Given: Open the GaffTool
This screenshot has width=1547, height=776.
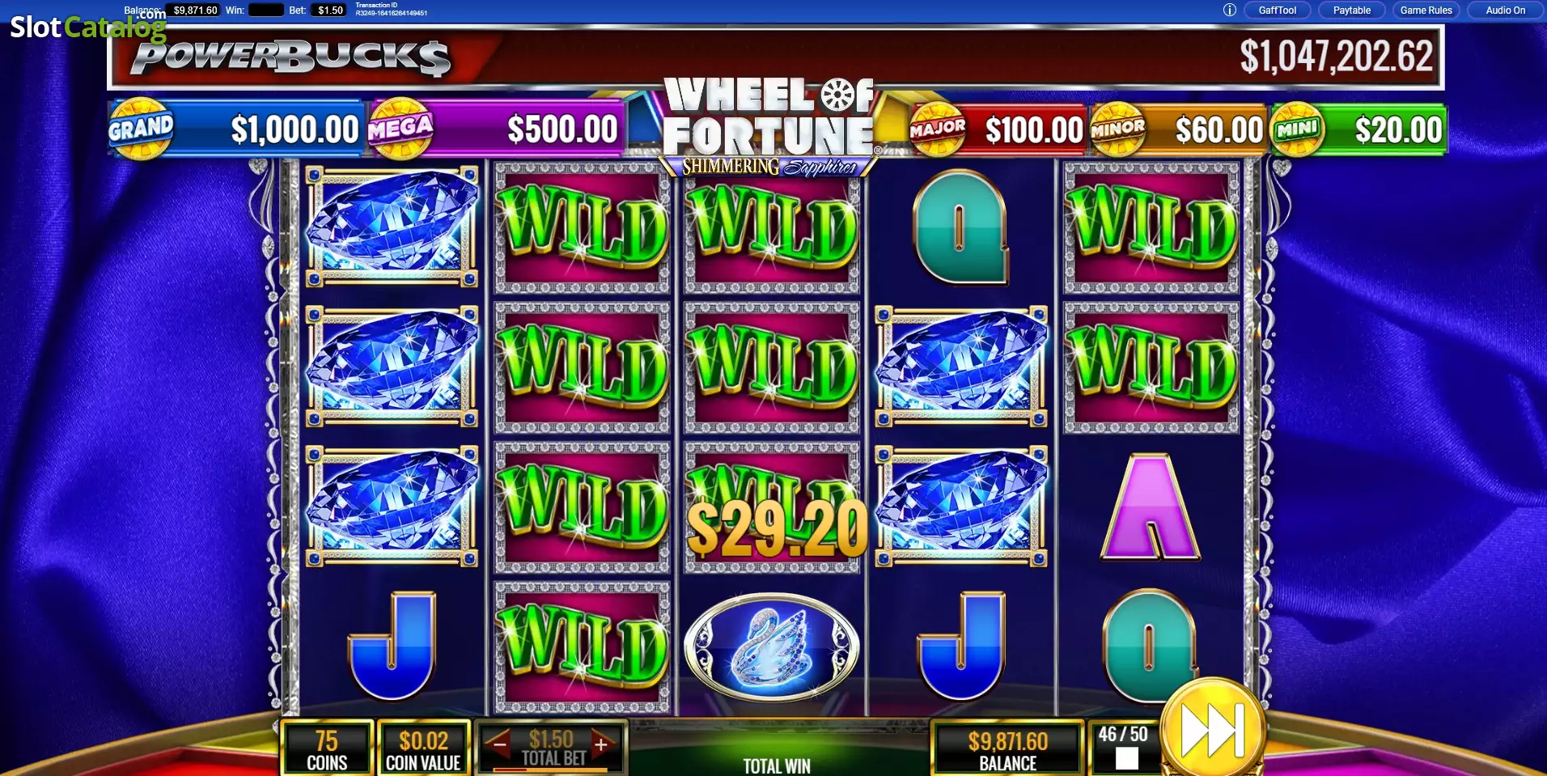Looking at the screenshot, I should point(1277,10).
